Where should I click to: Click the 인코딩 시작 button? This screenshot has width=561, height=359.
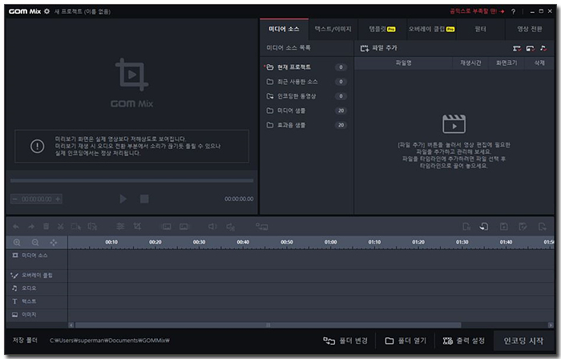(523, 341)
